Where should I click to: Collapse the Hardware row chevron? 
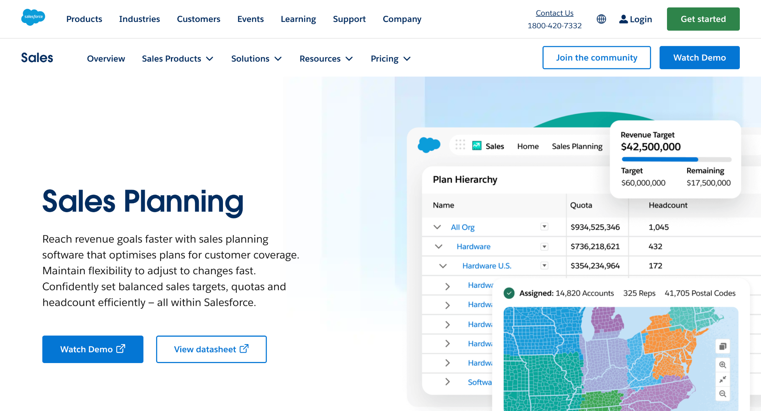coord(439,246)
